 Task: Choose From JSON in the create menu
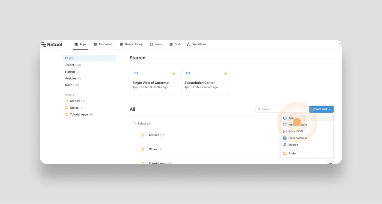click(x=296, y=131)
